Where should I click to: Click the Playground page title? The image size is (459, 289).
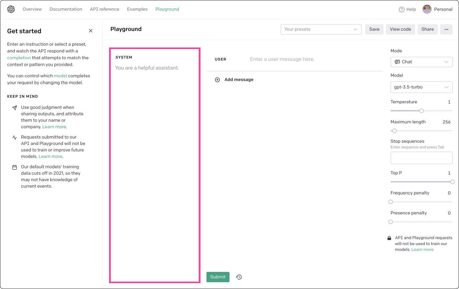(x=126, y=29)
